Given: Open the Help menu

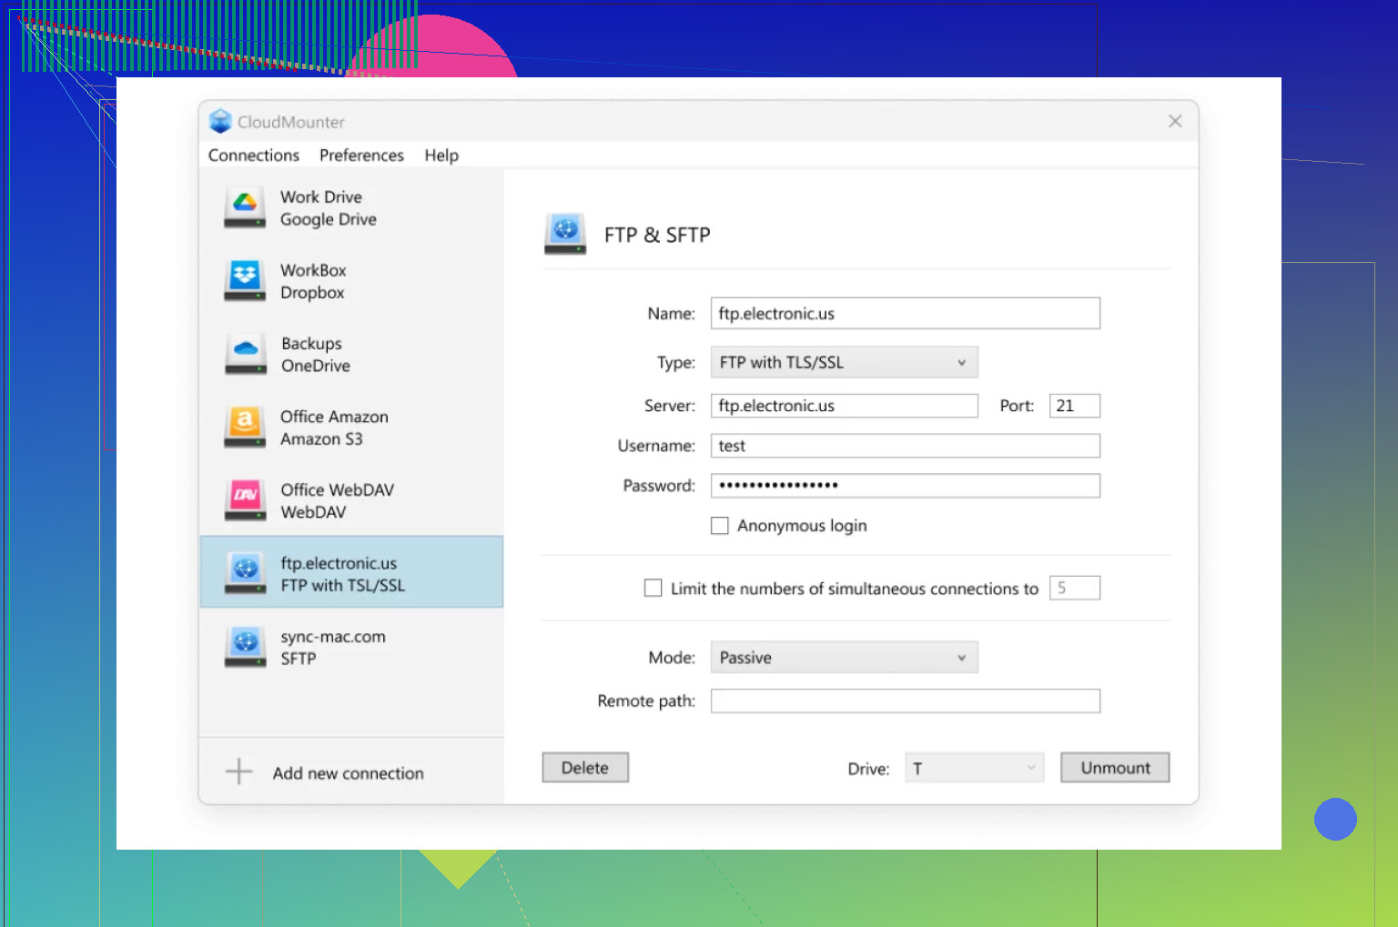Looking at the screenshot, I should point(441,156).
